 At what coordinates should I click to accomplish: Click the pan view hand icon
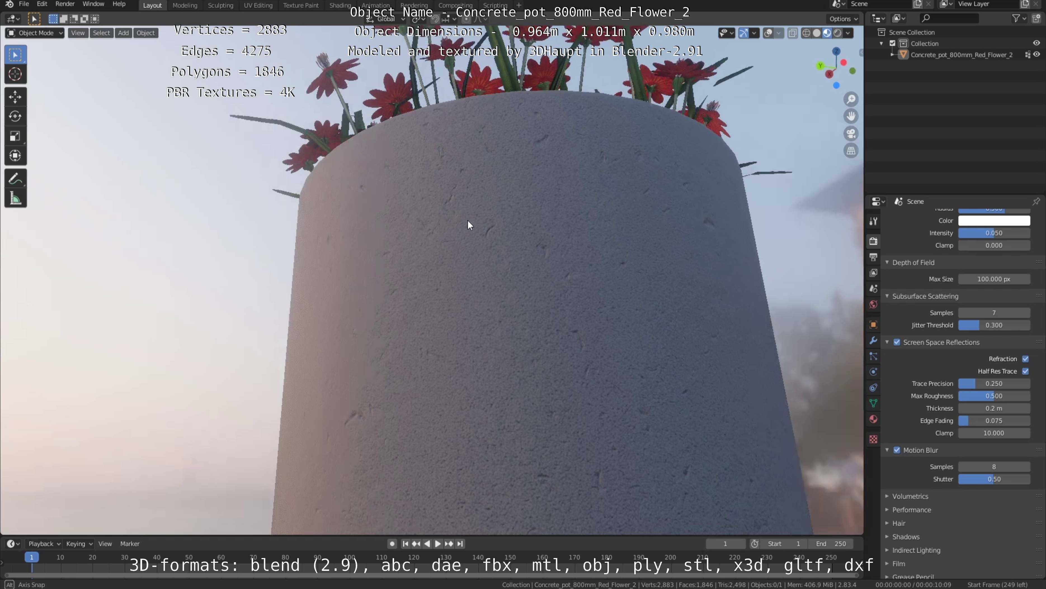(x=851, y=116)
